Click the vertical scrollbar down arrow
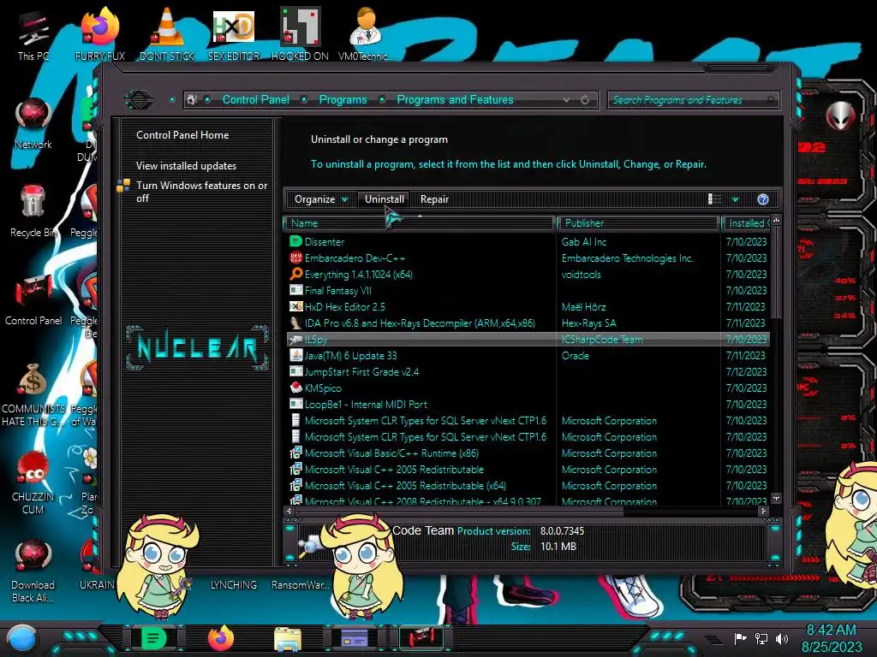Screen dimensions: 877x657 pos(776,498)
